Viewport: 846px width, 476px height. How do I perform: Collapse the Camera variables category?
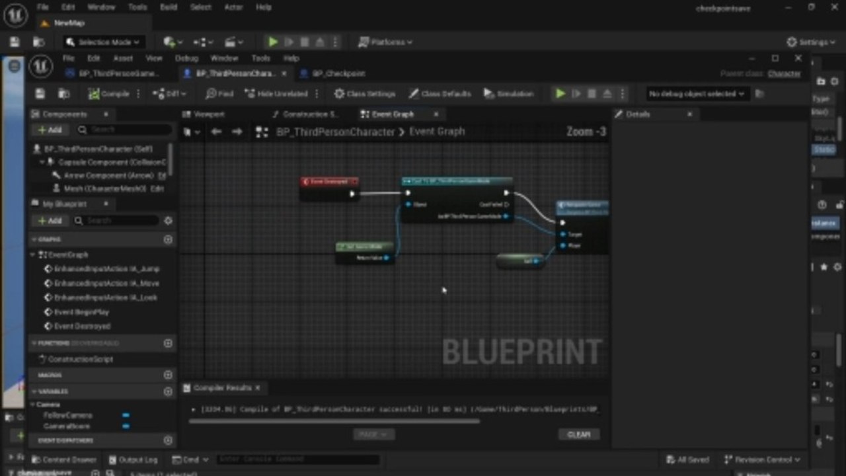pyautogui.click(x=33, y=404)
